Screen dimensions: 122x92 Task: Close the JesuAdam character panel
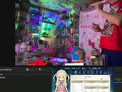pos(110,75)
